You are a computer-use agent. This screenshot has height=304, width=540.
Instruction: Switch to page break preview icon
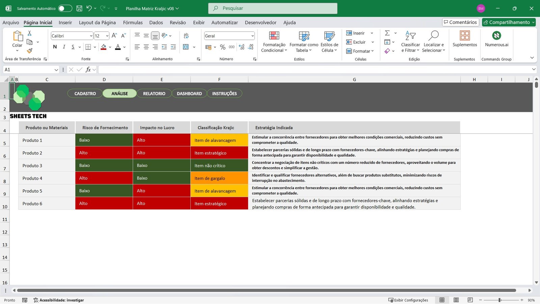click(470, 300)
